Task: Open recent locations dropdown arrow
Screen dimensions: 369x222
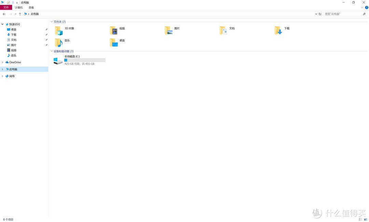Action: click(15, 14)
